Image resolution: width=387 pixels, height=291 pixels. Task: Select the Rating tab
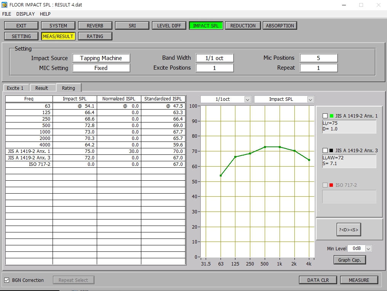click(68, 88)
